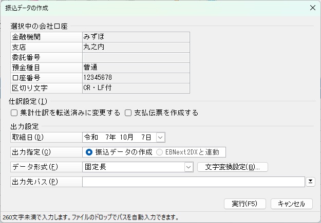Click the キャンセル button

tap(291, 204)
